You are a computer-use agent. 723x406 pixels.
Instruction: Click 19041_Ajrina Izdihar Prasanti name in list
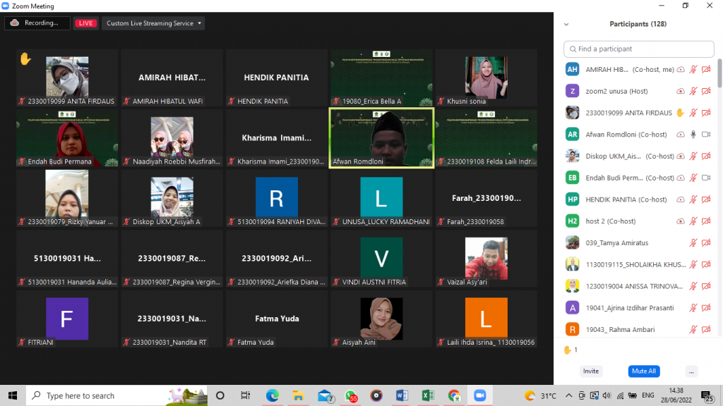tap(629, 307)
